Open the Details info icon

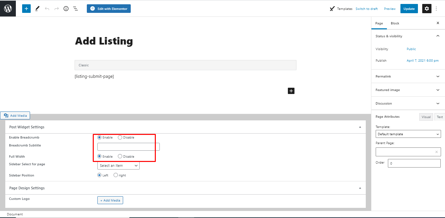point(66,8)
